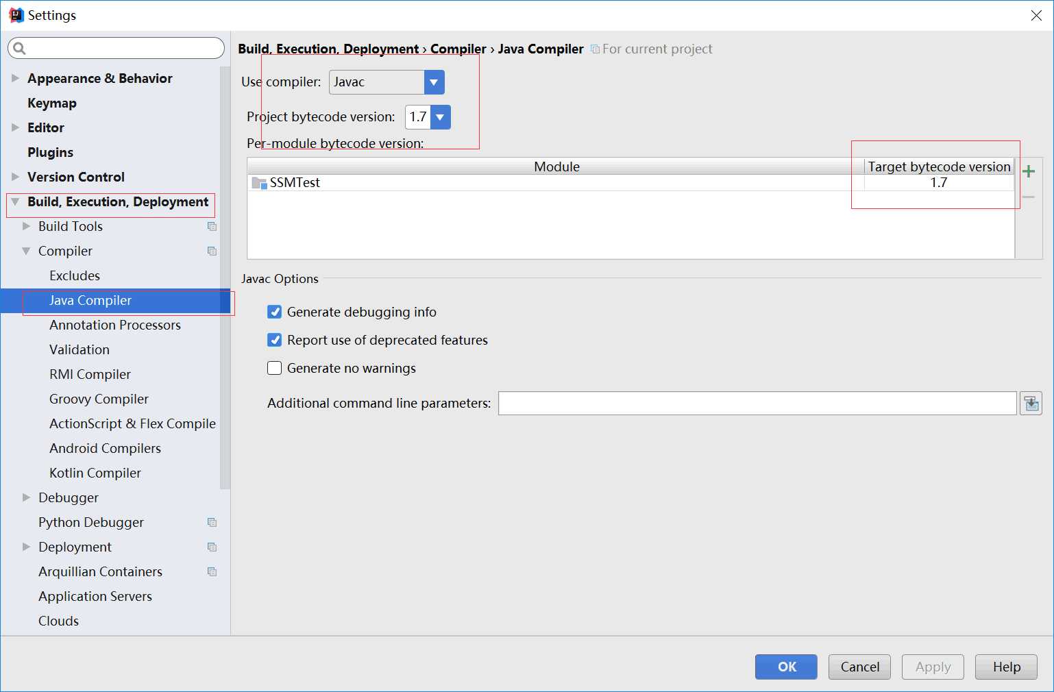Expand the Editor section arrow
Image resolution: width=1054 pixels, height=692 pixels.
[x=15, y=128]
